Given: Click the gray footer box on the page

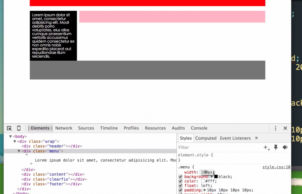Looking at the screenshot, I should tap(147, 70).
